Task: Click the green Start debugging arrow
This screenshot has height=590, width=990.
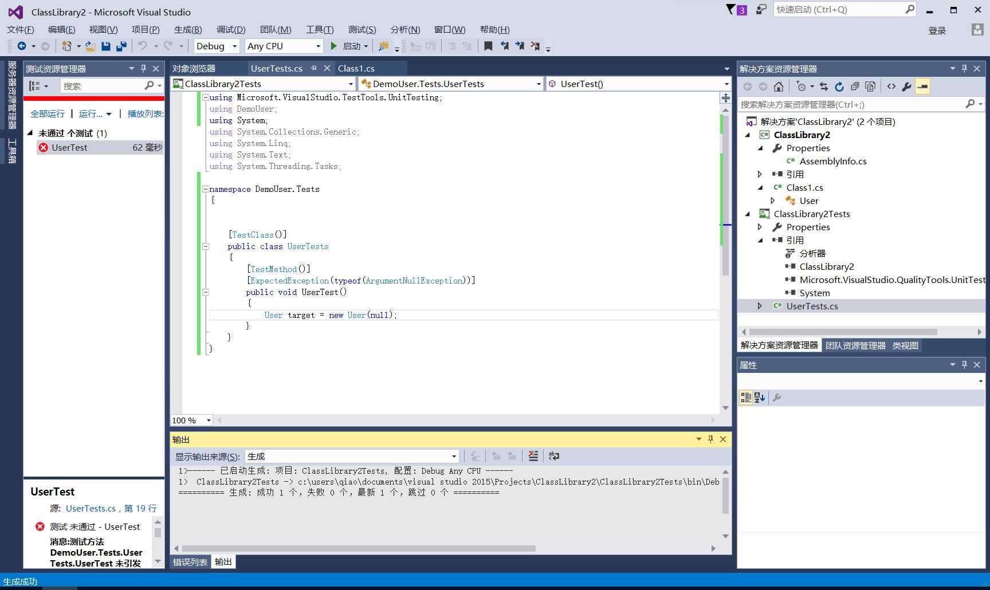Action: click(x=334, y=46)
